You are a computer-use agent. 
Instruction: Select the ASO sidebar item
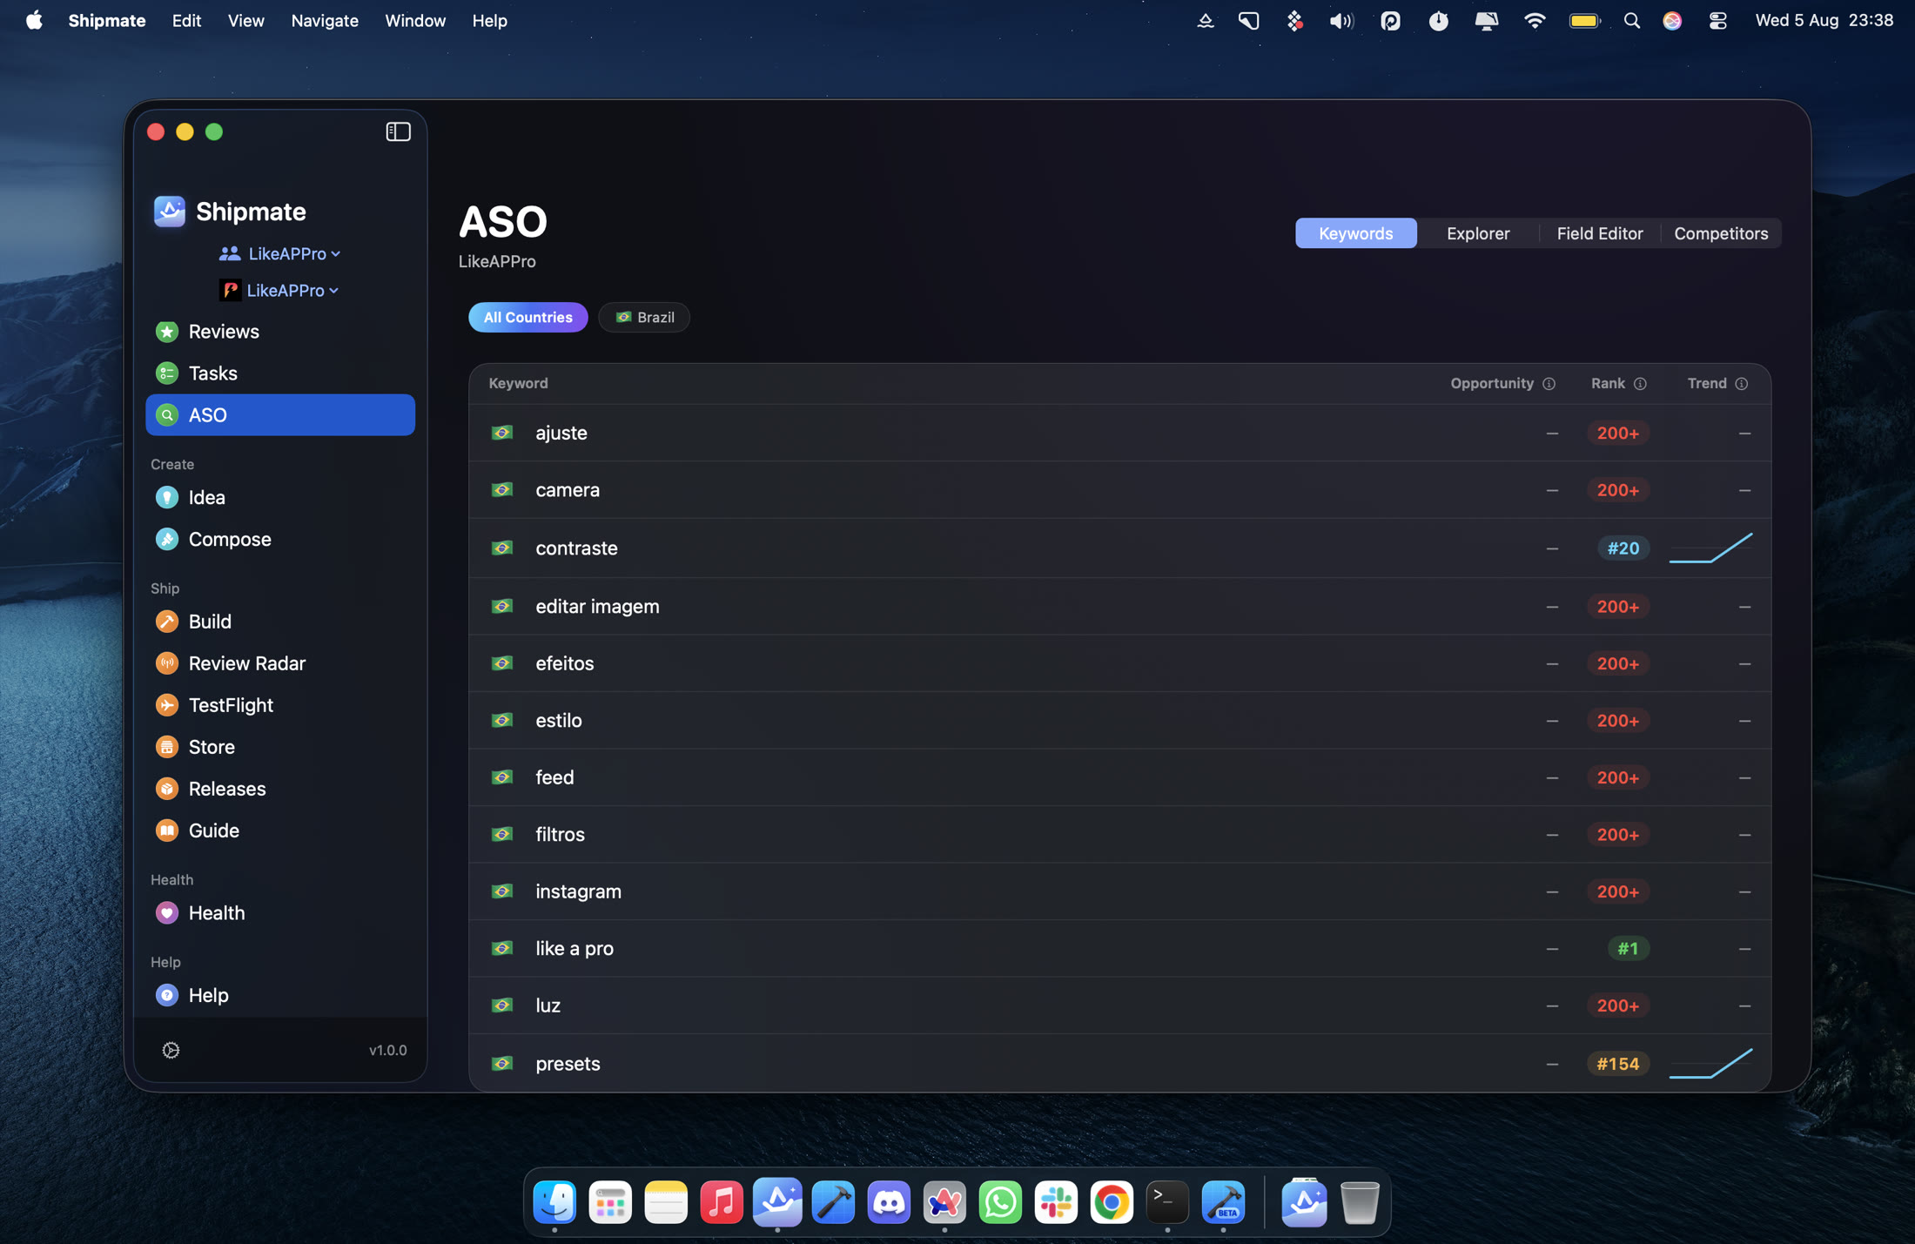(x=279, y=415)
